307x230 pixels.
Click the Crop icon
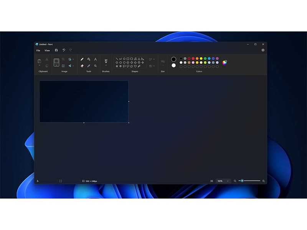[63, 59]
